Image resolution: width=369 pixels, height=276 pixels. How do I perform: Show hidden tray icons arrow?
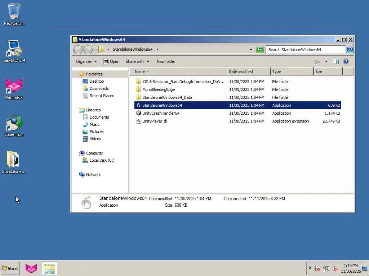pyautogui.click(x=310, y=268)
